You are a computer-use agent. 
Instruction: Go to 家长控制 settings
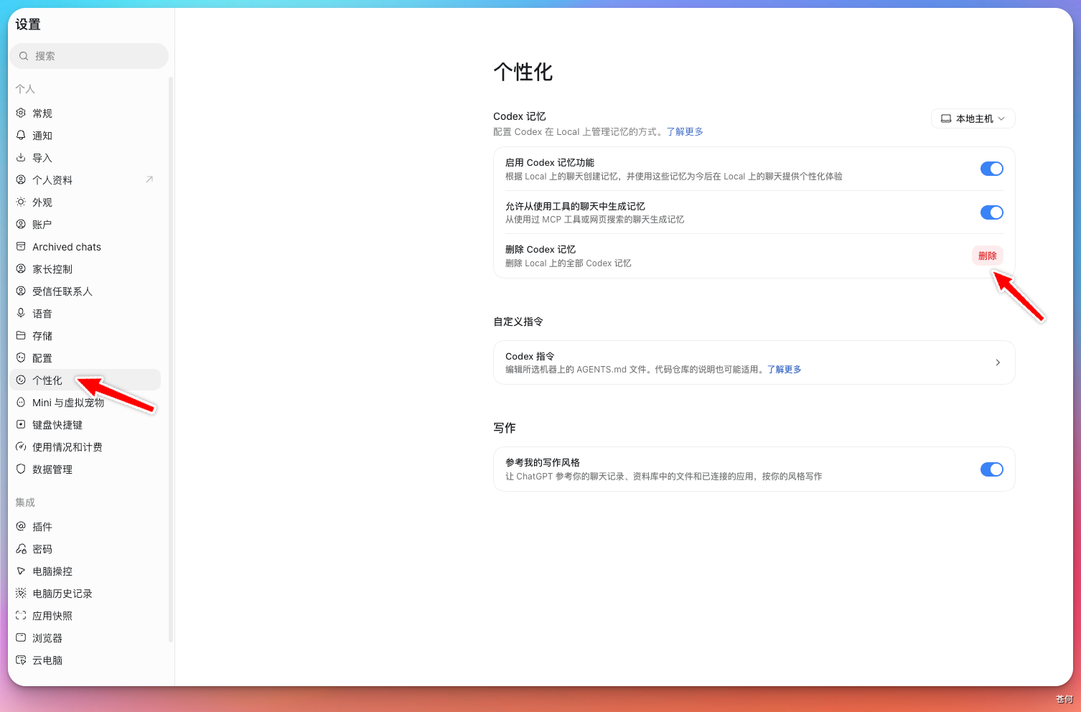tap(85, 268)
